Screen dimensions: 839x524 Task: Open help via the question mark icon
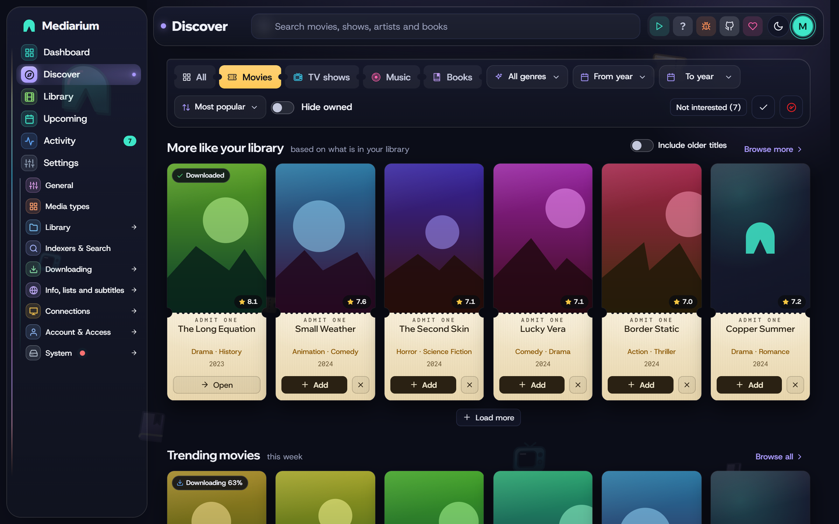682,26
